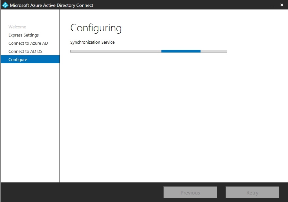This screenshot has height=202, width=288.
Task: Click the Azure AD Connect logo icon
Action: coord(5,5)
